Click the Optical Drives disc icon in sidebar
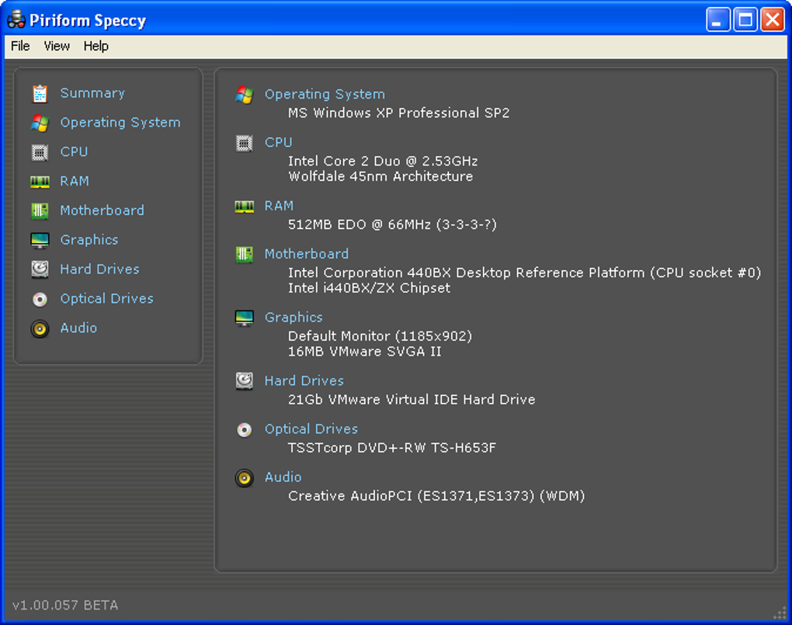792x625 pixels. point(40,299)
